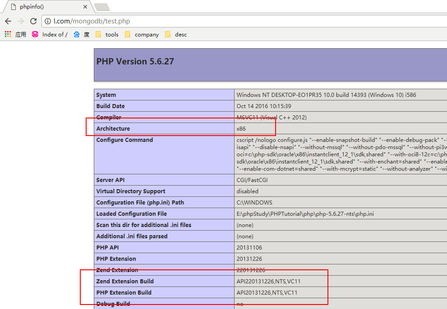Click the Zend Extension Build value
447x309 pixels.
click(x=268, y=282)
